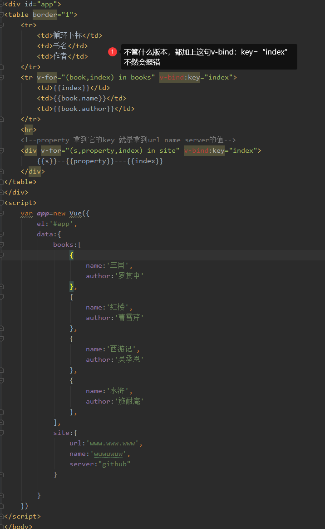Fold the <tr v-for="(book,index) in books"> block
This screenshot has width=325, height=529.
[2, 77]
